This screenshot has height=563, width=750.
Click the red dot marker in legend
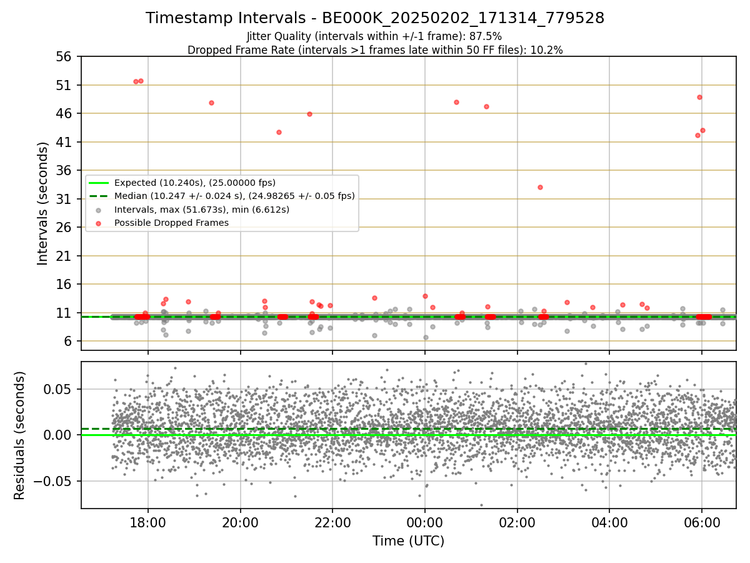pos(99,223)
